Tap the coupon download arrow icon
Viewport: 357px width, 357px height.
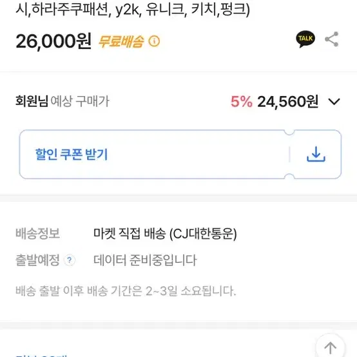click(x=316, y=154)
